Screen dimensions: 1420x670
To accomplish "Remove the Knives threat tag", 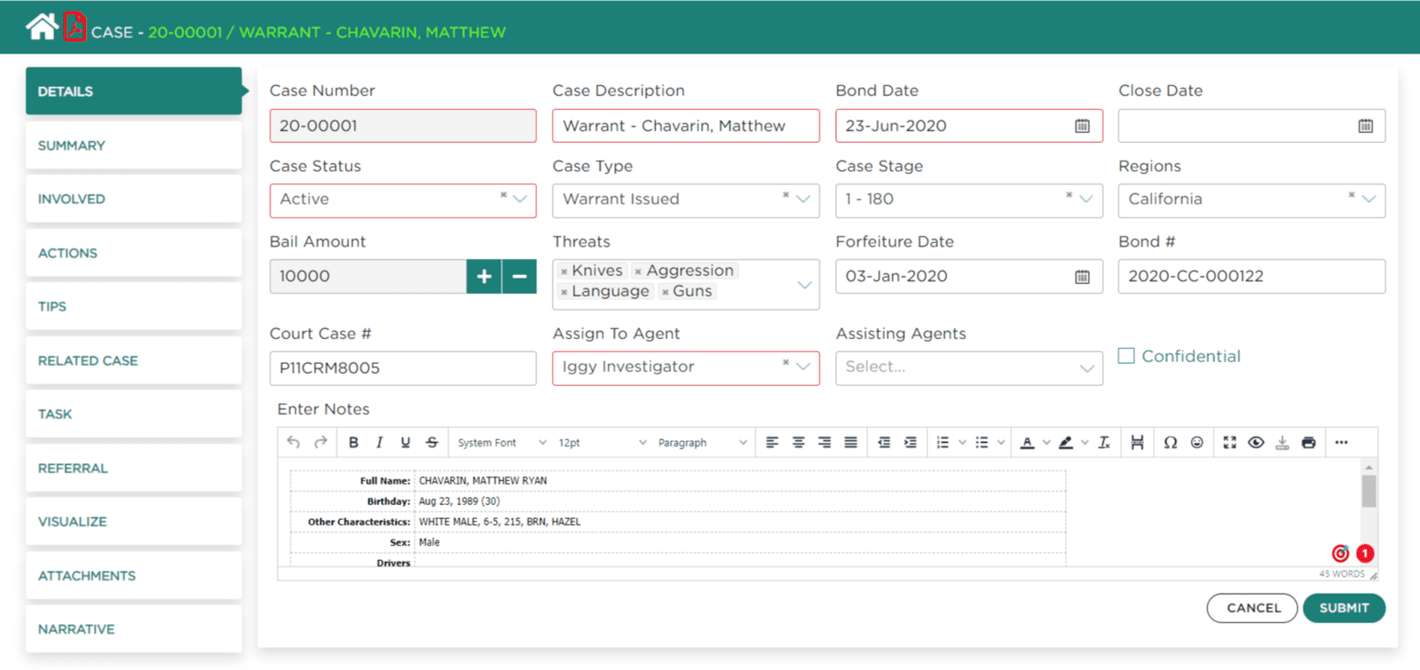I will pos(564,272).
